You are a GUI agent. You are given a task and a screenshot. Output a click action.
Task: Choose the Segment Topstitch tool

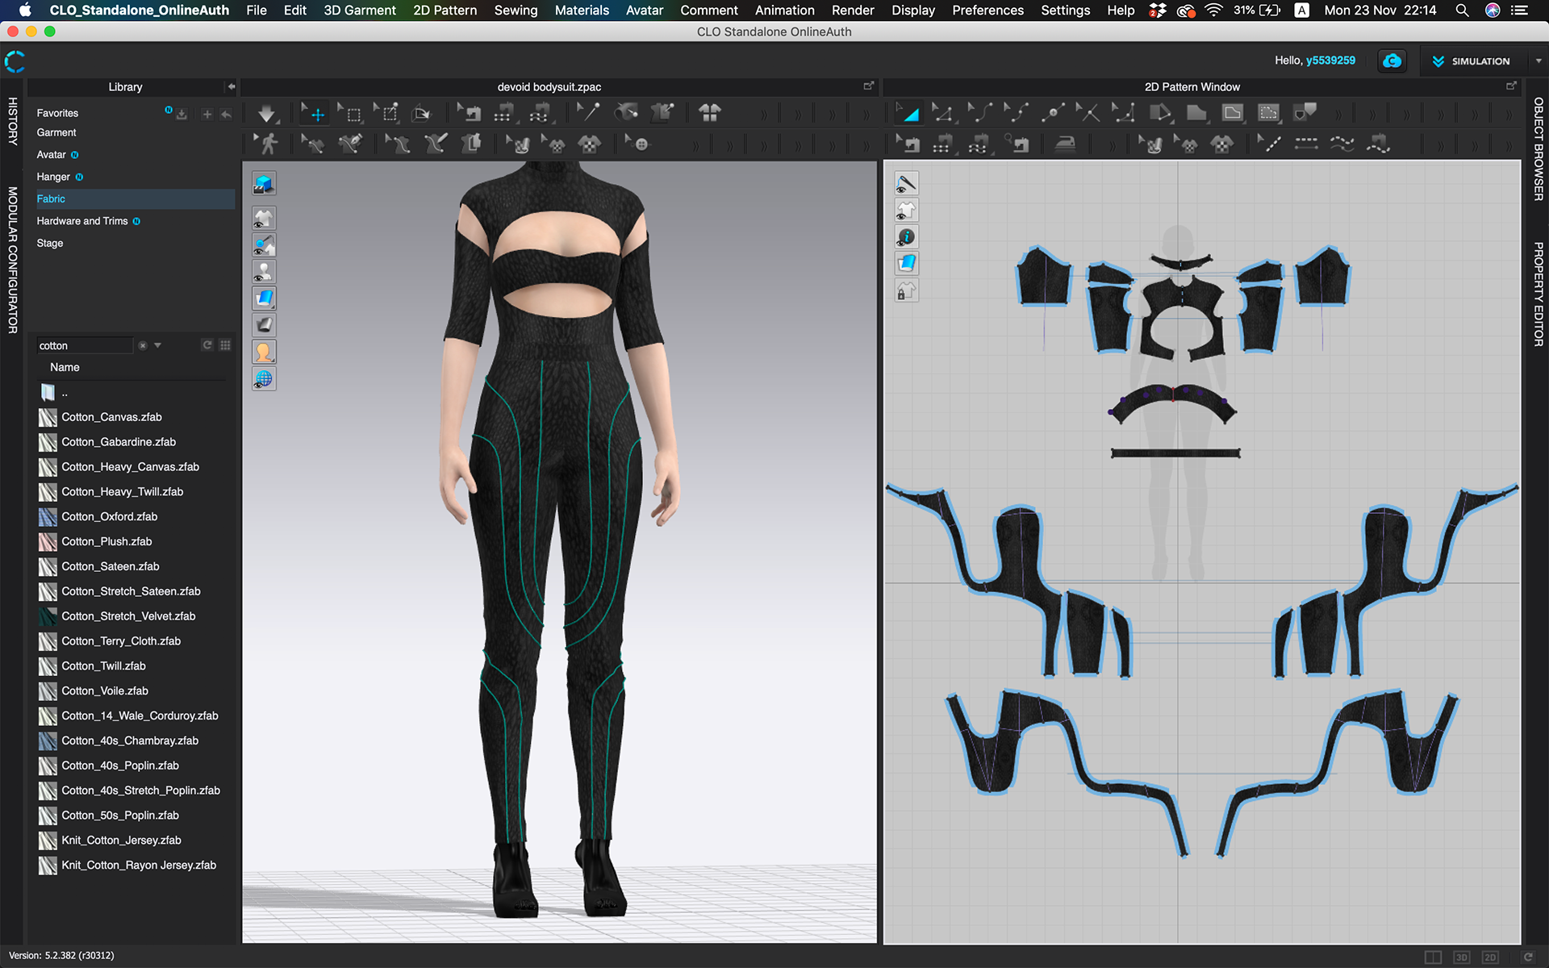coord(1306,144)
